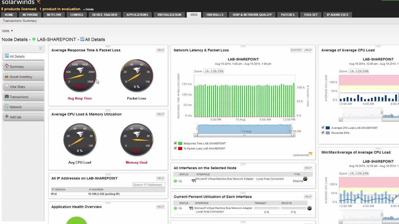Expand the Home breadcrumb arrow
The width and height of the screenshot is (399, 224).
pos(11,30)
